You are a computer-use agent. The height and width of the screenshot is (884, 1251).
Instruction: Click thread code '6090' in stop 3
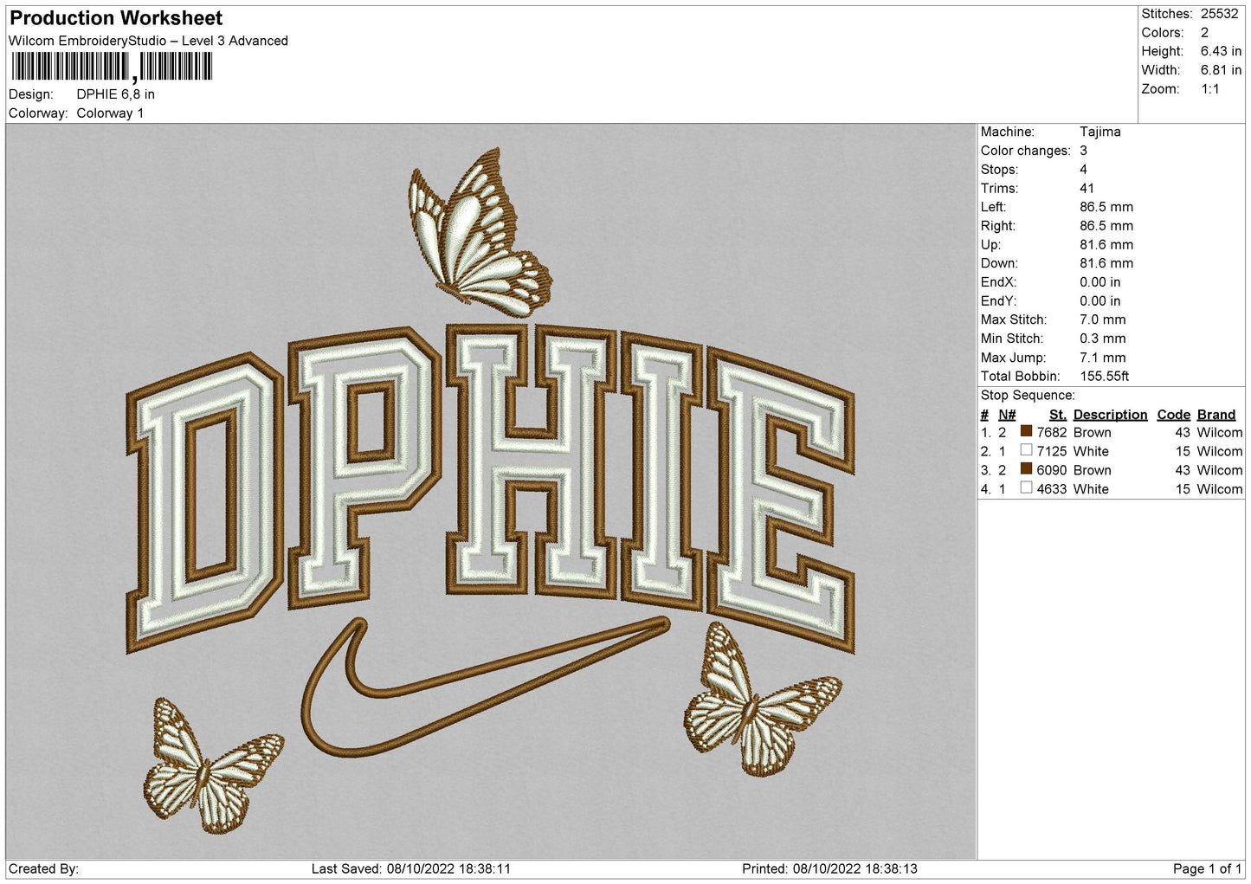point(1051,470)
